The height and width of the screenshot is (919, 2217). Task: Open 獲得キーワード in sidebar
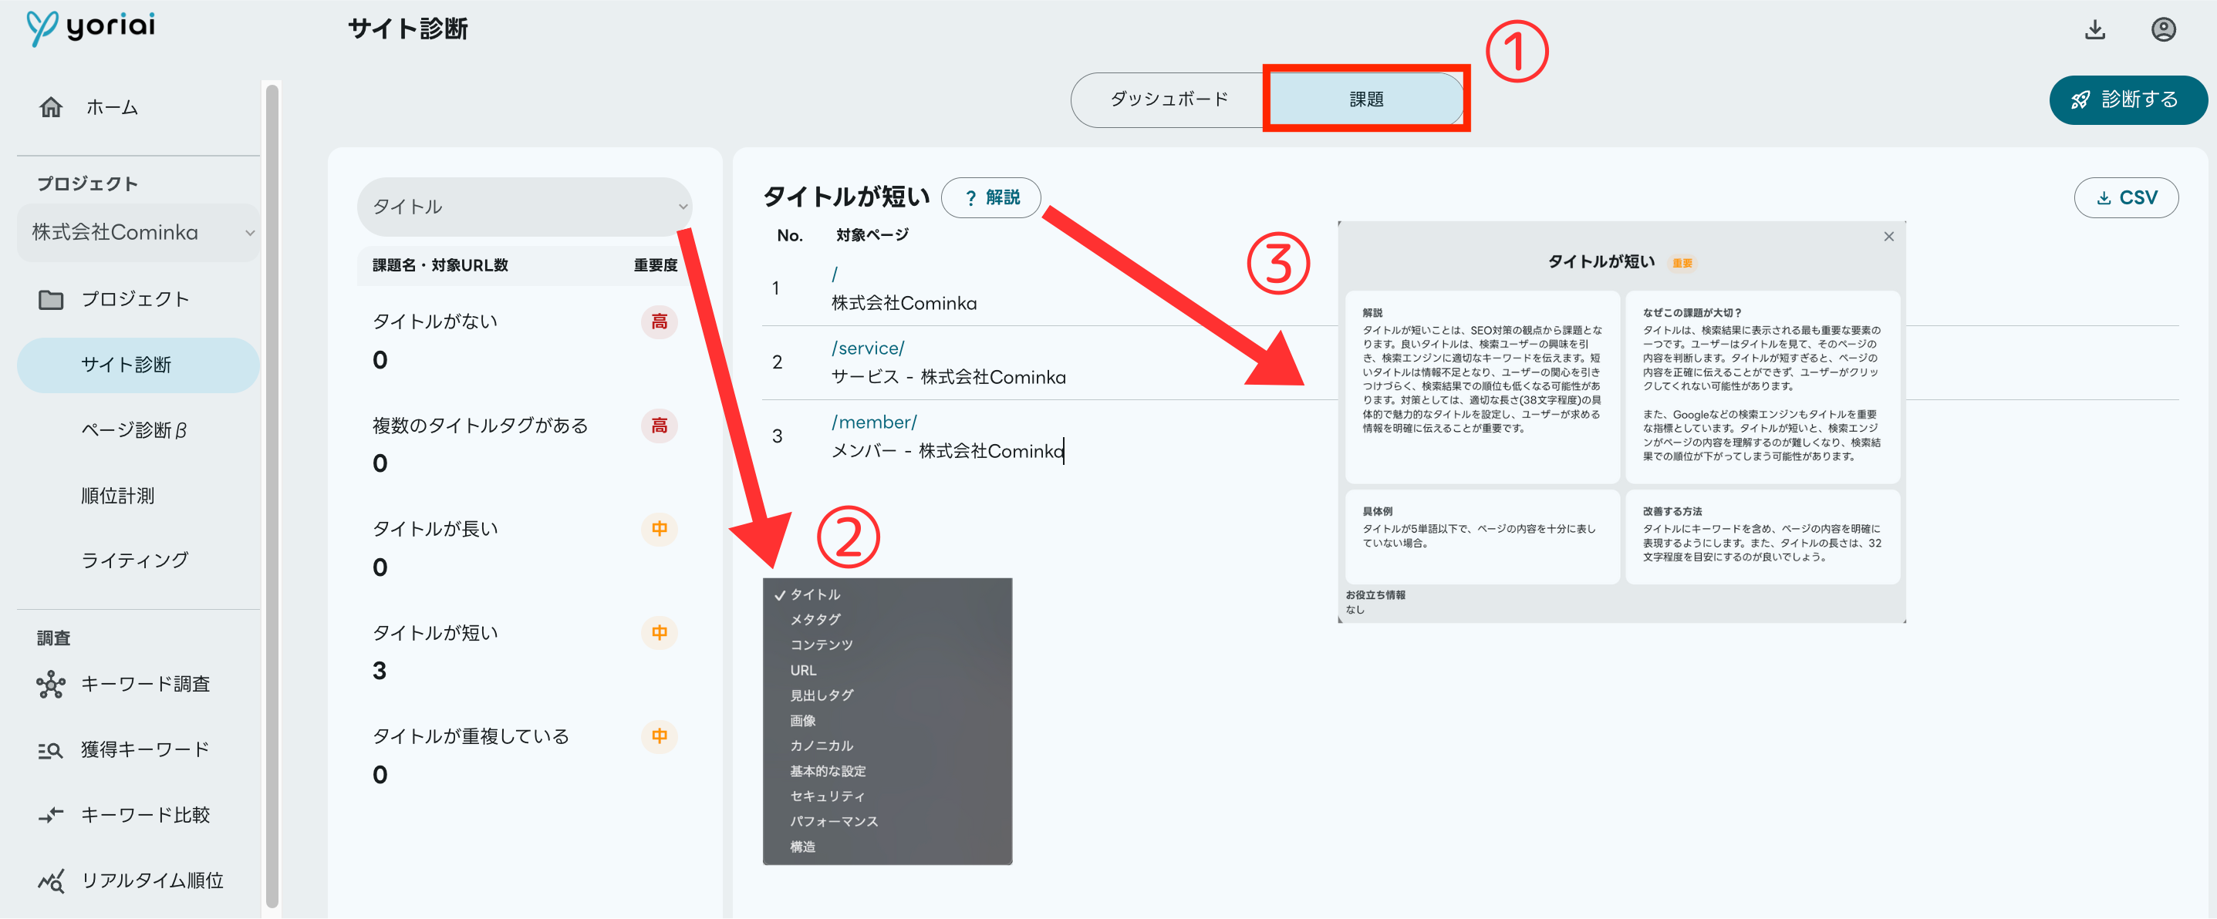(x=146, y=749)
